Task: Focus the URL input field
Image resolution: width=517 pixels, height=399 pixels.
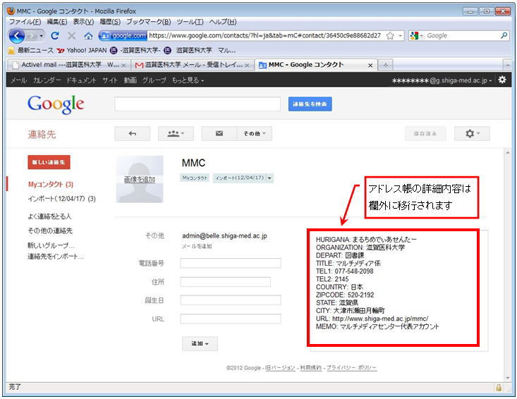Action: click(231, 319)
